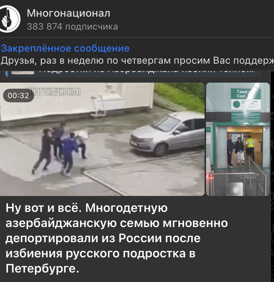Click the small reply thumbnail above the video

pos(23,72)
